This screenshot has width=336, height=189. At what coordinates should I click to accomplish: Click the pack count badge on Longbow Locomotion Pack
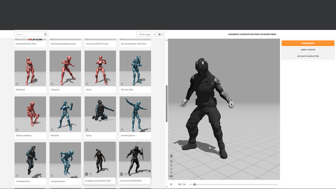pos(87,174)
